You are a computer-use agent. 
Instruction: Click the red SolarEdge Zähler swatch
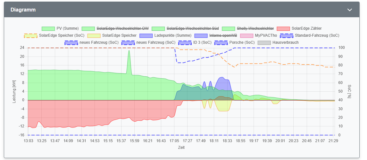[x=283, y=28]
